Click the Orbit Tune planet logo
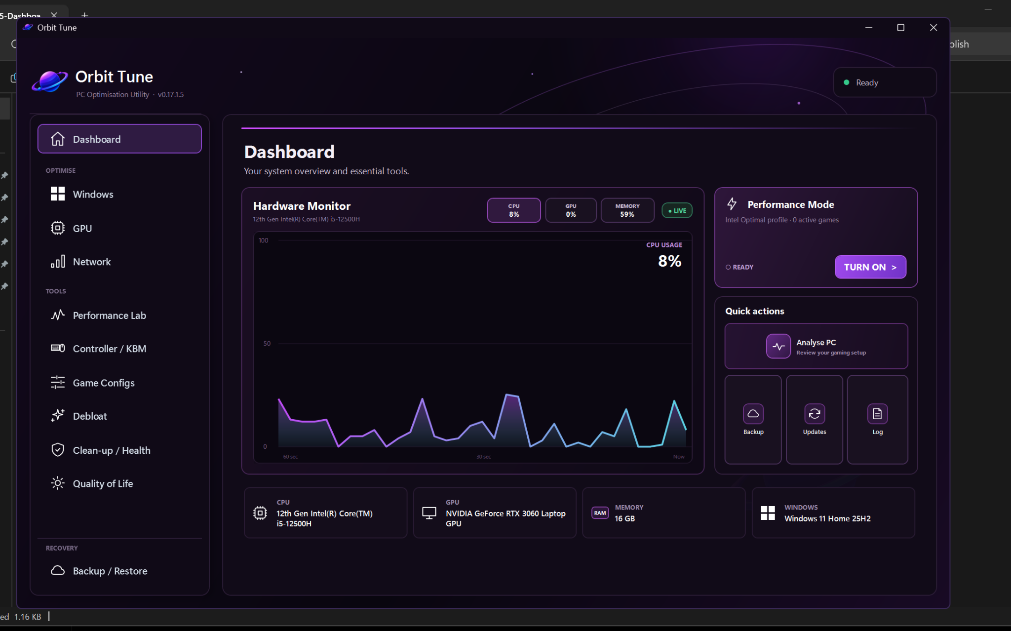The height and width of the screenshot is (631, 1011). [50, 81]
